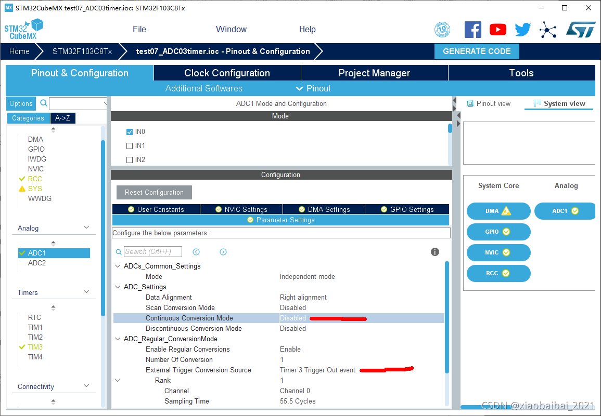Viewport: 601px width, 416px height.
Task: Click the parameter search magnifier icon
Action: coord(119,252)
